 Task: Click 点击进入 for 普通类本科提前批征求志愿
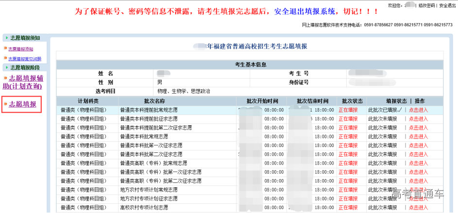418,119
